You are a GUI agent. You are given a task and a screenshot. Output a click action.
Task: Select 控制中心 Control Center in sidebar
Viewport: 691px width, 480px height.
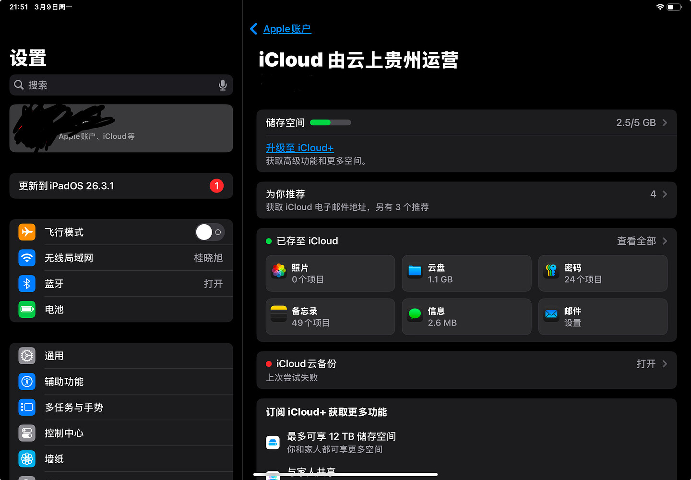tap(121, 433)
